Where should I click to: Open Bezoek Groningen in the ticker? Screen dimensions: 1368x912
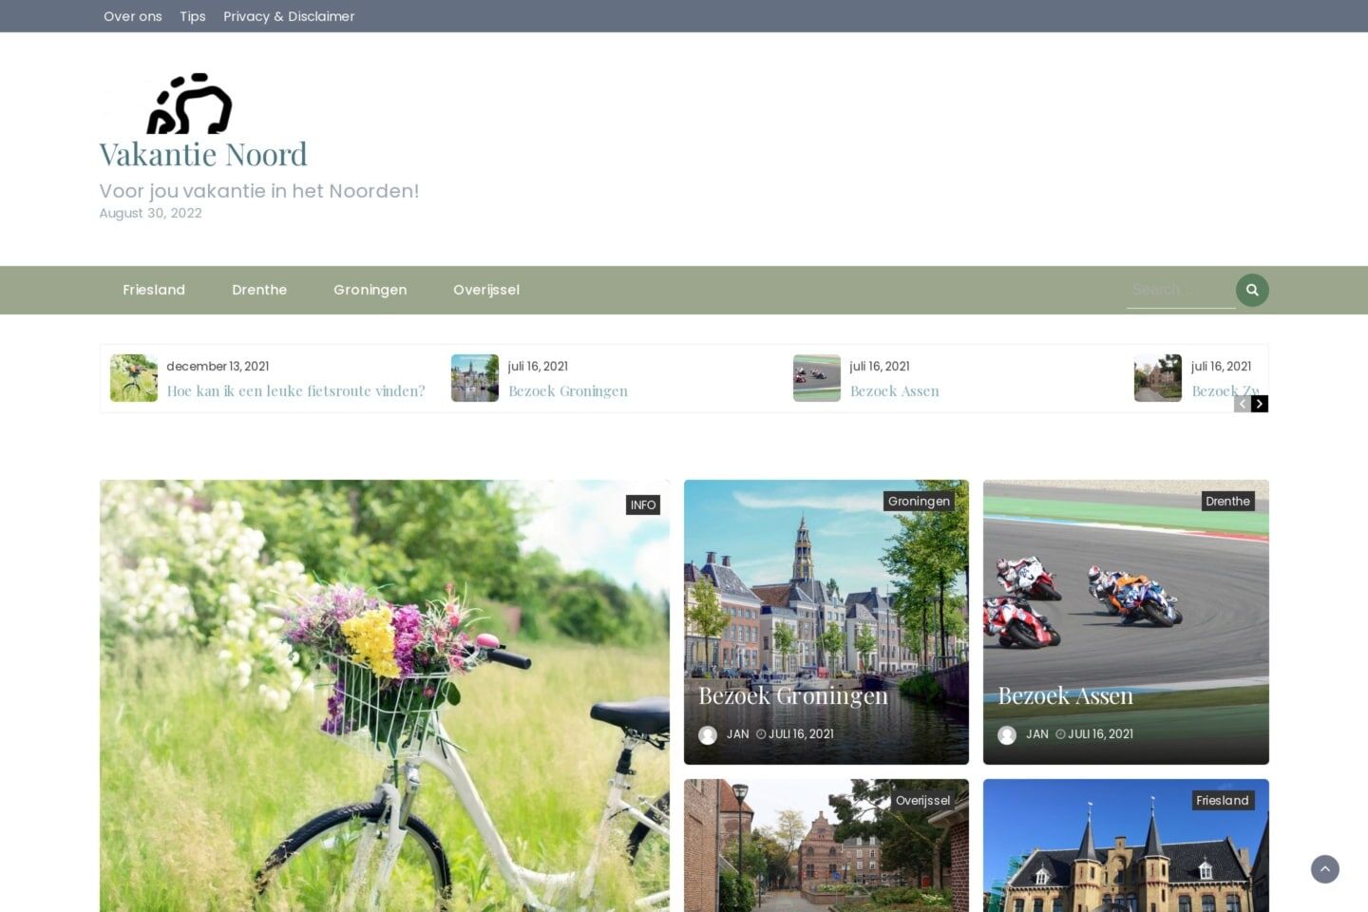point(567,391)
